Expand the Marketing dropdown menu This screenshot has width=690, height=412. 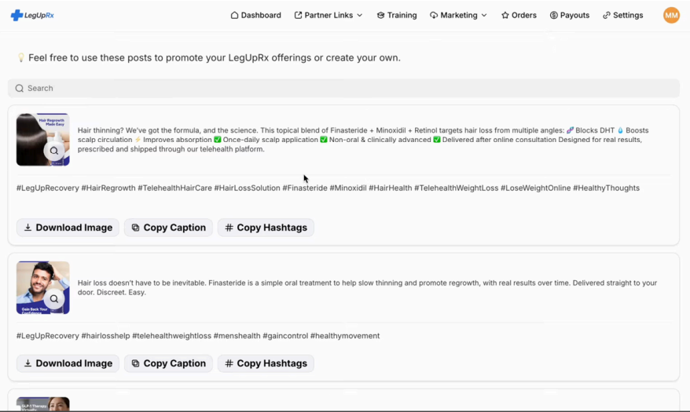pyautogui.click(x=458, y=15)
